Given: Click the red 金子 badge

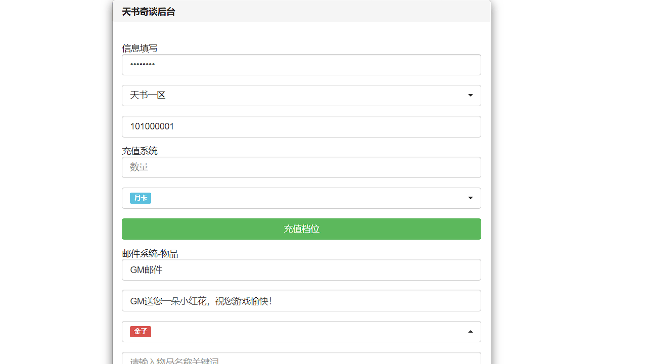Looking at the screenshot, I should click(x=141, y=332).
